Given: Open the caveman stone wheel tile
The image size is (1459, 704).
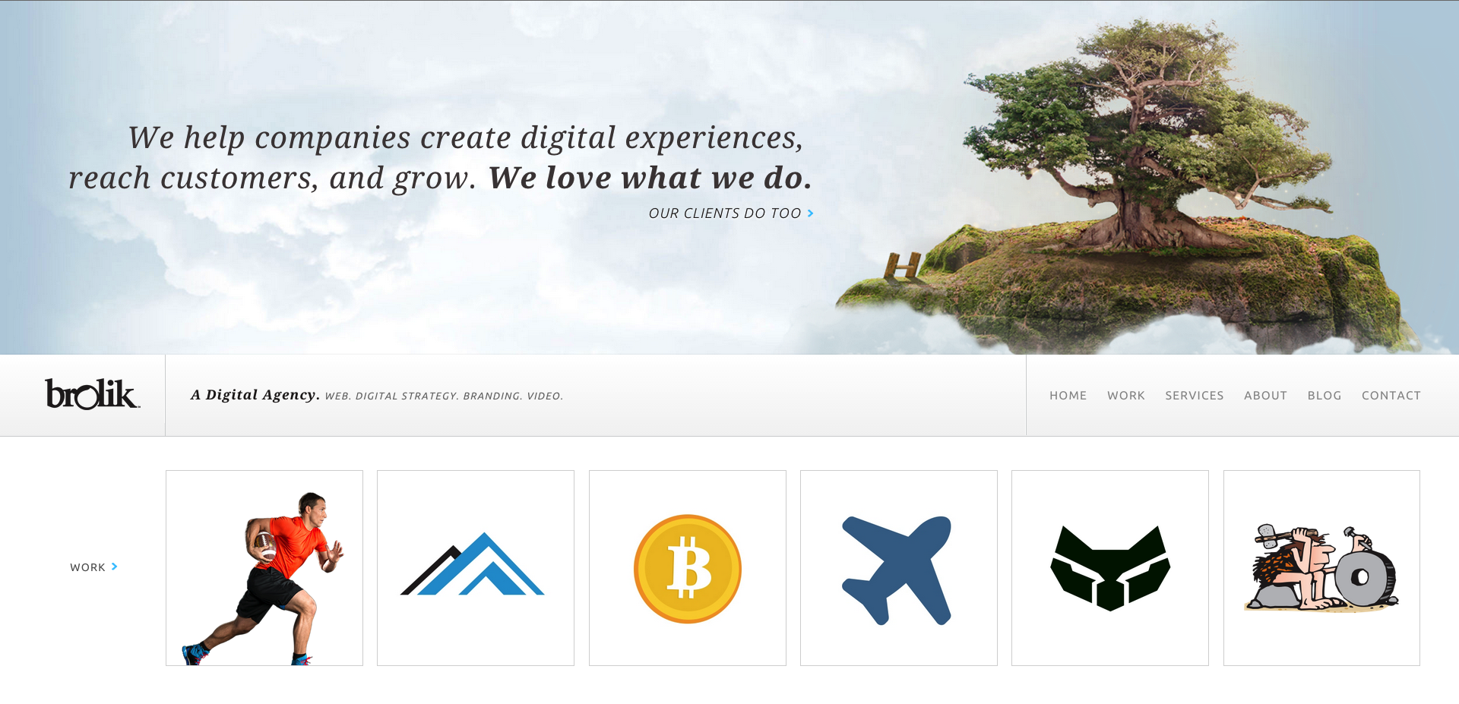Looking at the screenshot, I should coord(1321,568).
